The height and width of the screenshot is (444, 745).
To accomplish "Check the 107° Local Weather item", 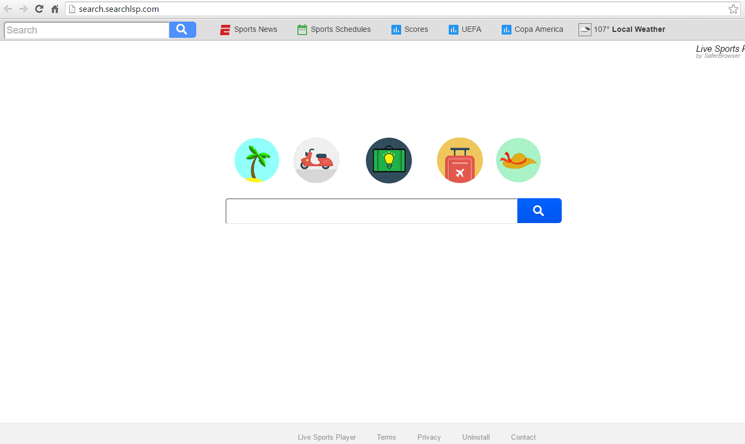I will [x=622, y=30].
